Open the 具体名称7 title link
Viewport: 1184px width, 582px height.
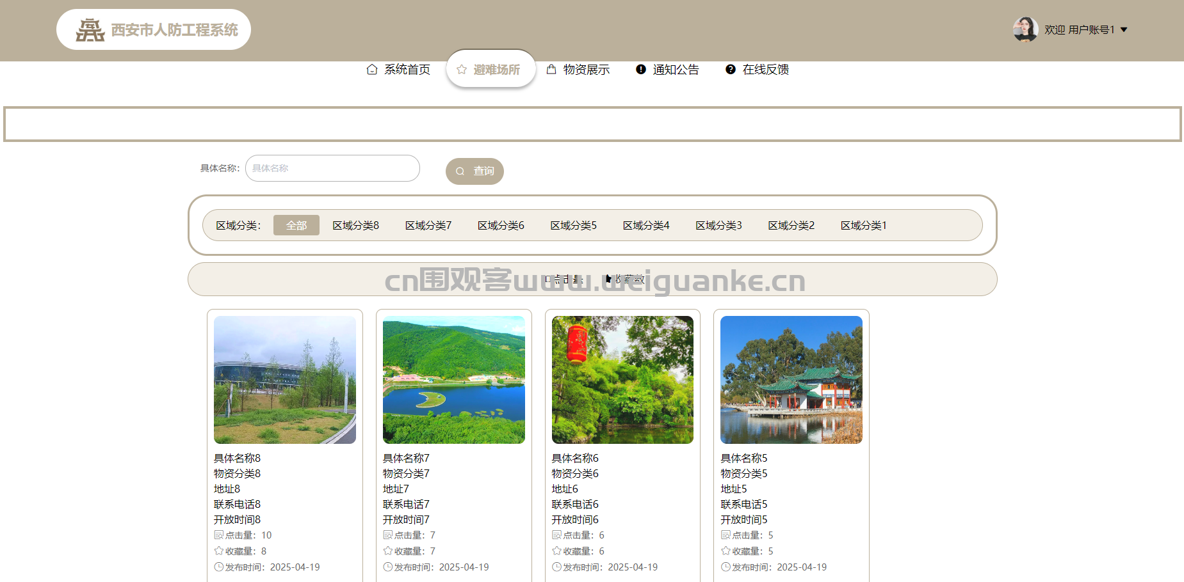click(x=406, y=458)
